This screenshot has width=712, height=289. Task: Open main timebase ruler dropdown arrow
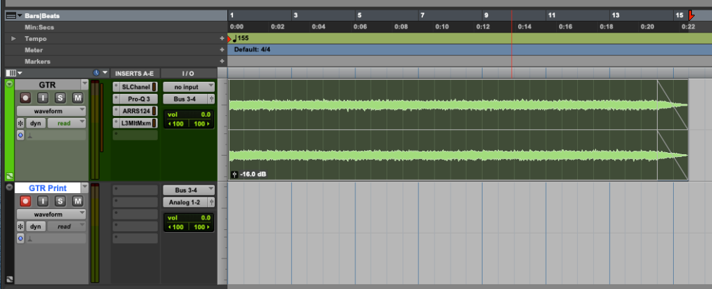20,15
